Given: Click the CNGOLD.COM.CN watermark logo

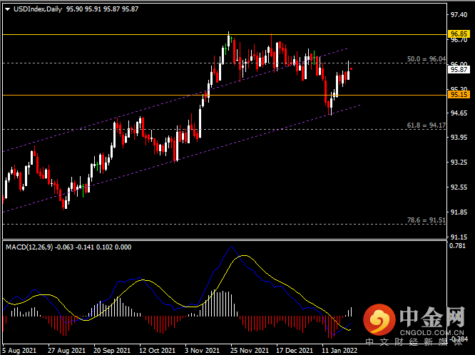Looking at the screenshot, I should coord(414,325).
